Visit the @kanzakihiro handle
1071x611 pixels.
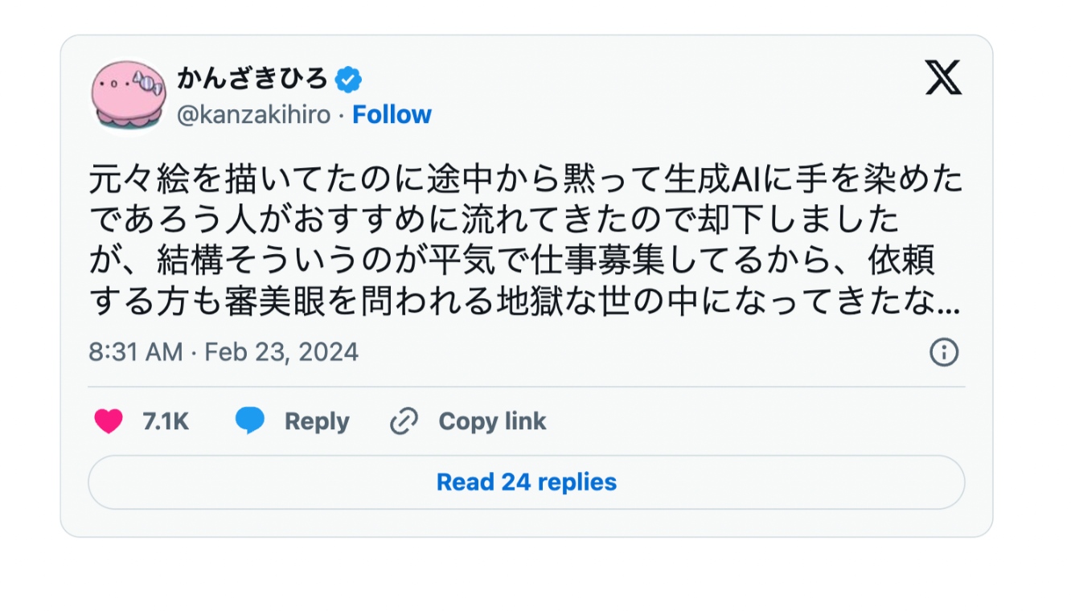point(253,115)
